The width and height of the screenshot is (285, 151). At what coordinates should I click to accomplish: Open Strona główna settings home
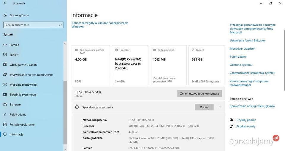pyautogui.click(x=19, y=15)
